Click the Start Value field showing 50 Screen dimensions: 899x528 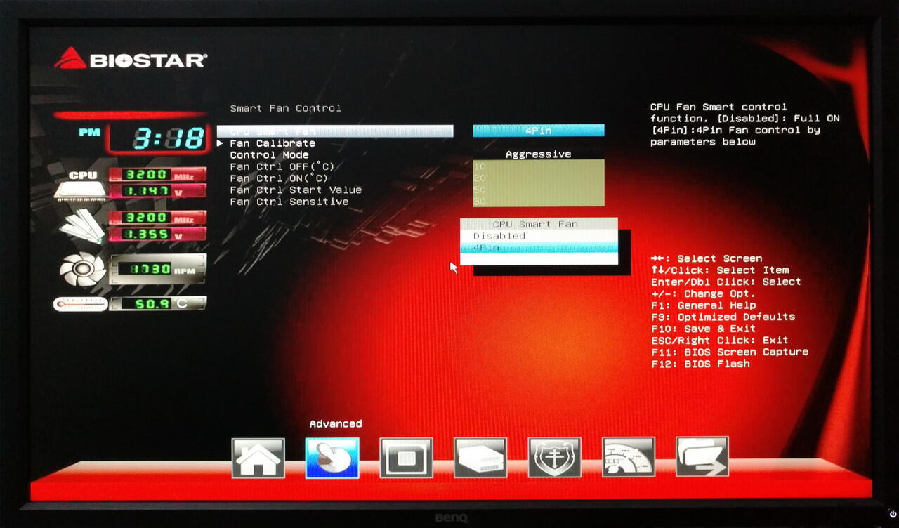pos(539,190)
